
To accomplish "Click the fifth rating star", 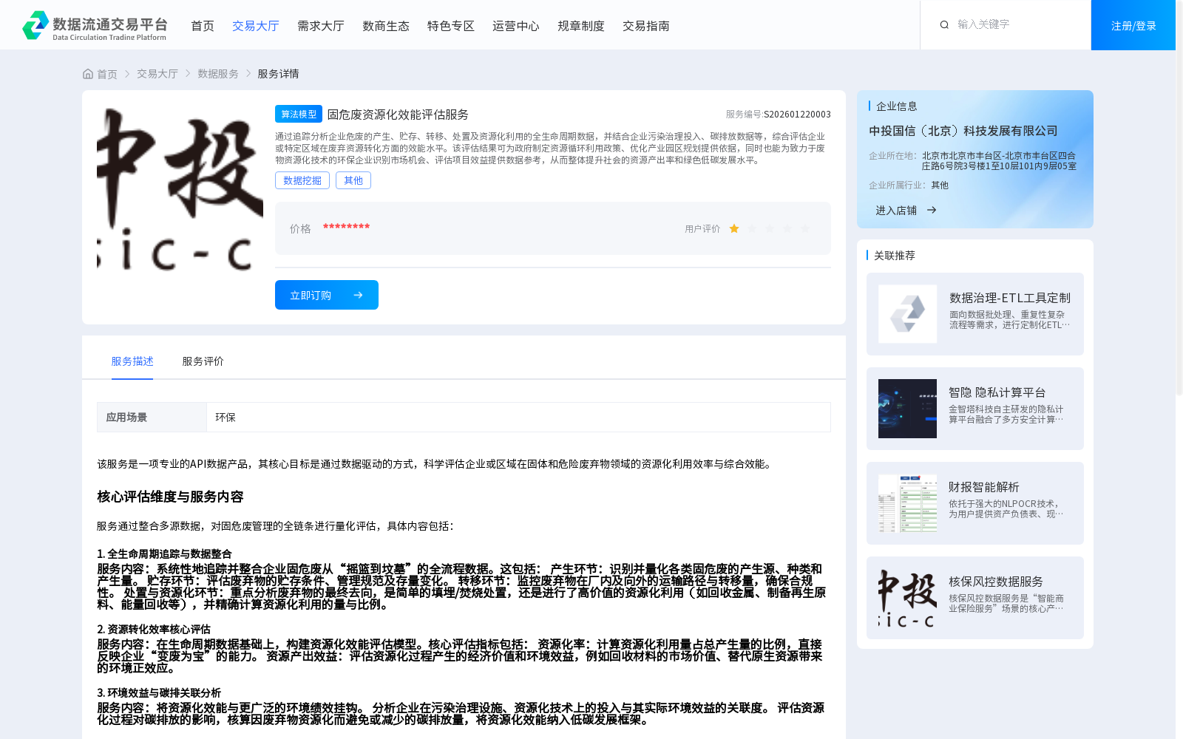I will pos(805,229).
